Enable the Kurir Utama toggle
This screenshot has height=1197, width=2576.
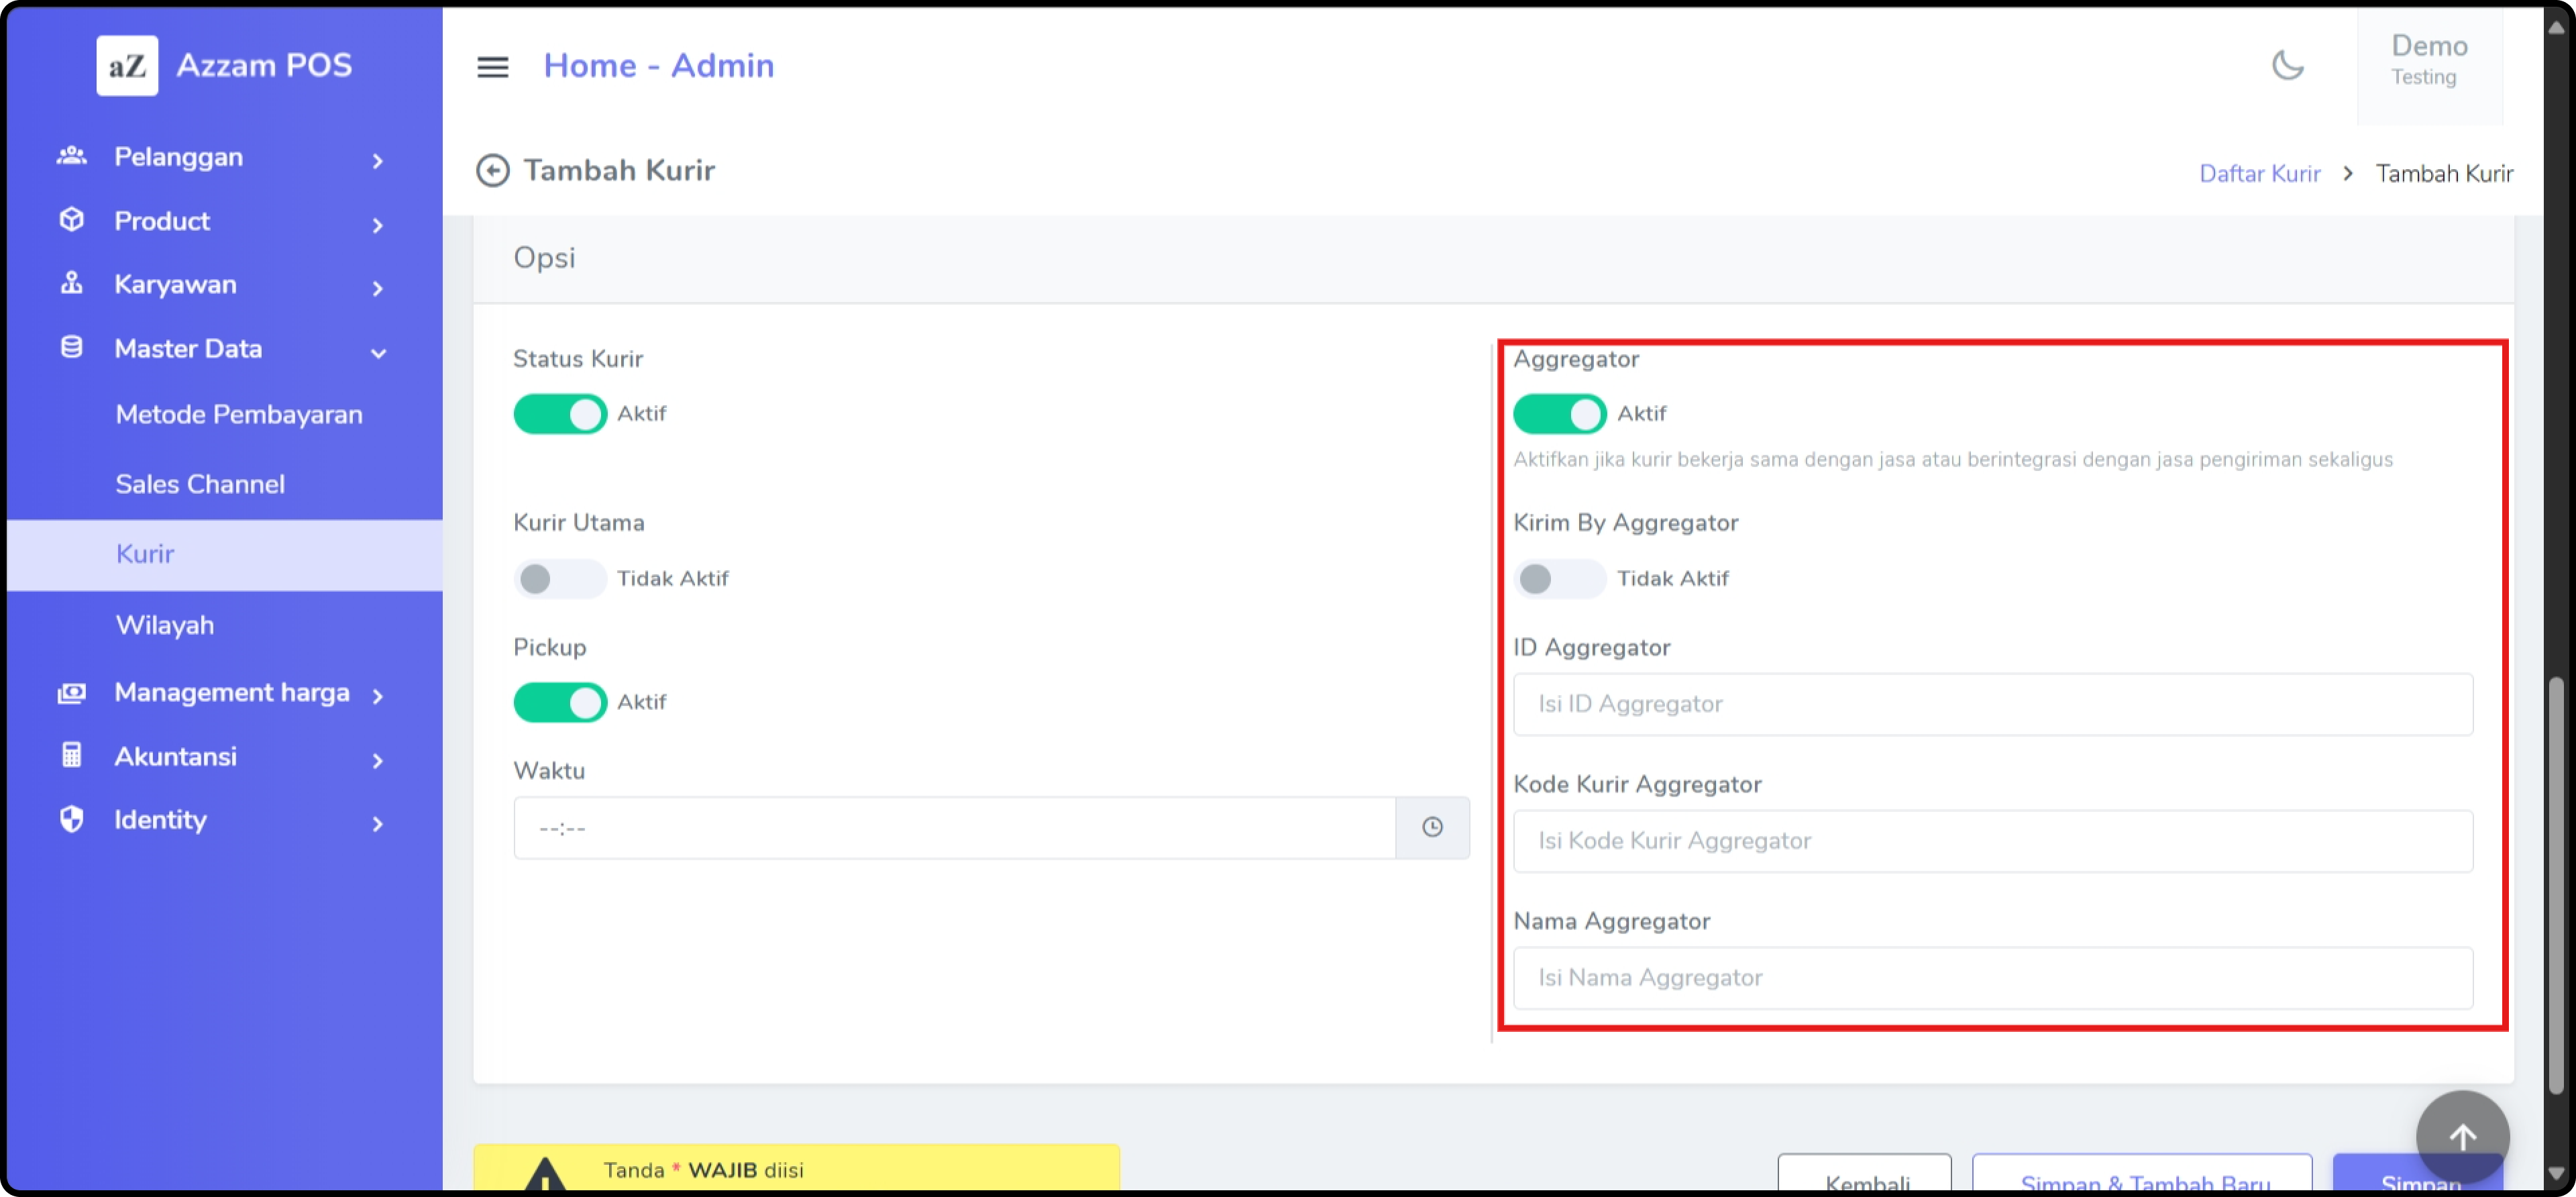click(x=560, y=579)
